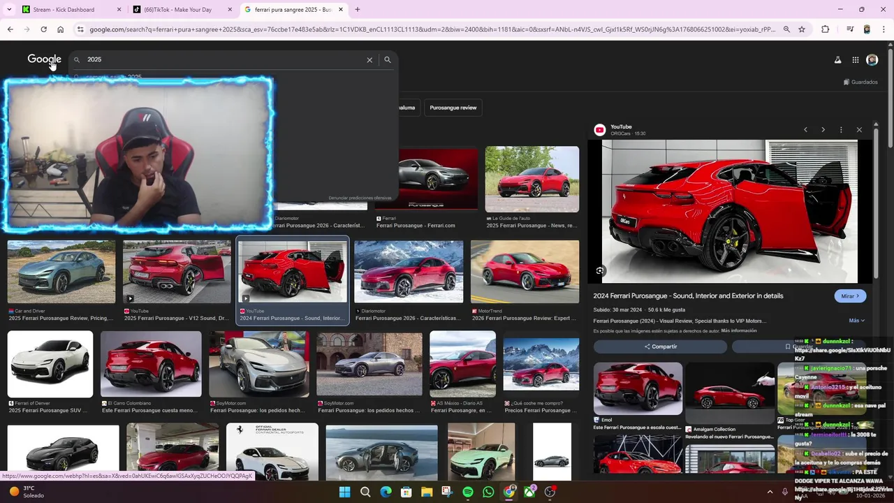This screenshot has width=894, height=503.
Task: Open the preview panel three-dot menu
Action: [841, 130]
